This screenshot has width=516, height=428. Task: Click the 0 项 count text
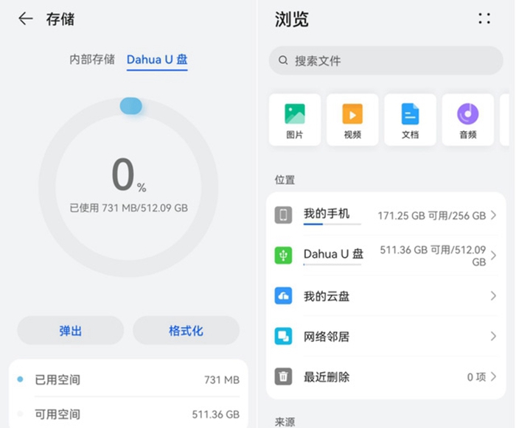[476, 377]
